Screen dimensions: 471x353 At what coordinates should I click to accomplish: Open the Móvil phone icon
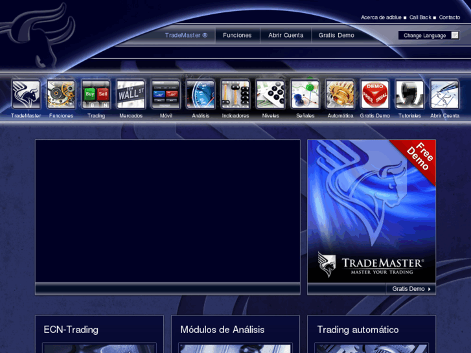tap(165, 95)
